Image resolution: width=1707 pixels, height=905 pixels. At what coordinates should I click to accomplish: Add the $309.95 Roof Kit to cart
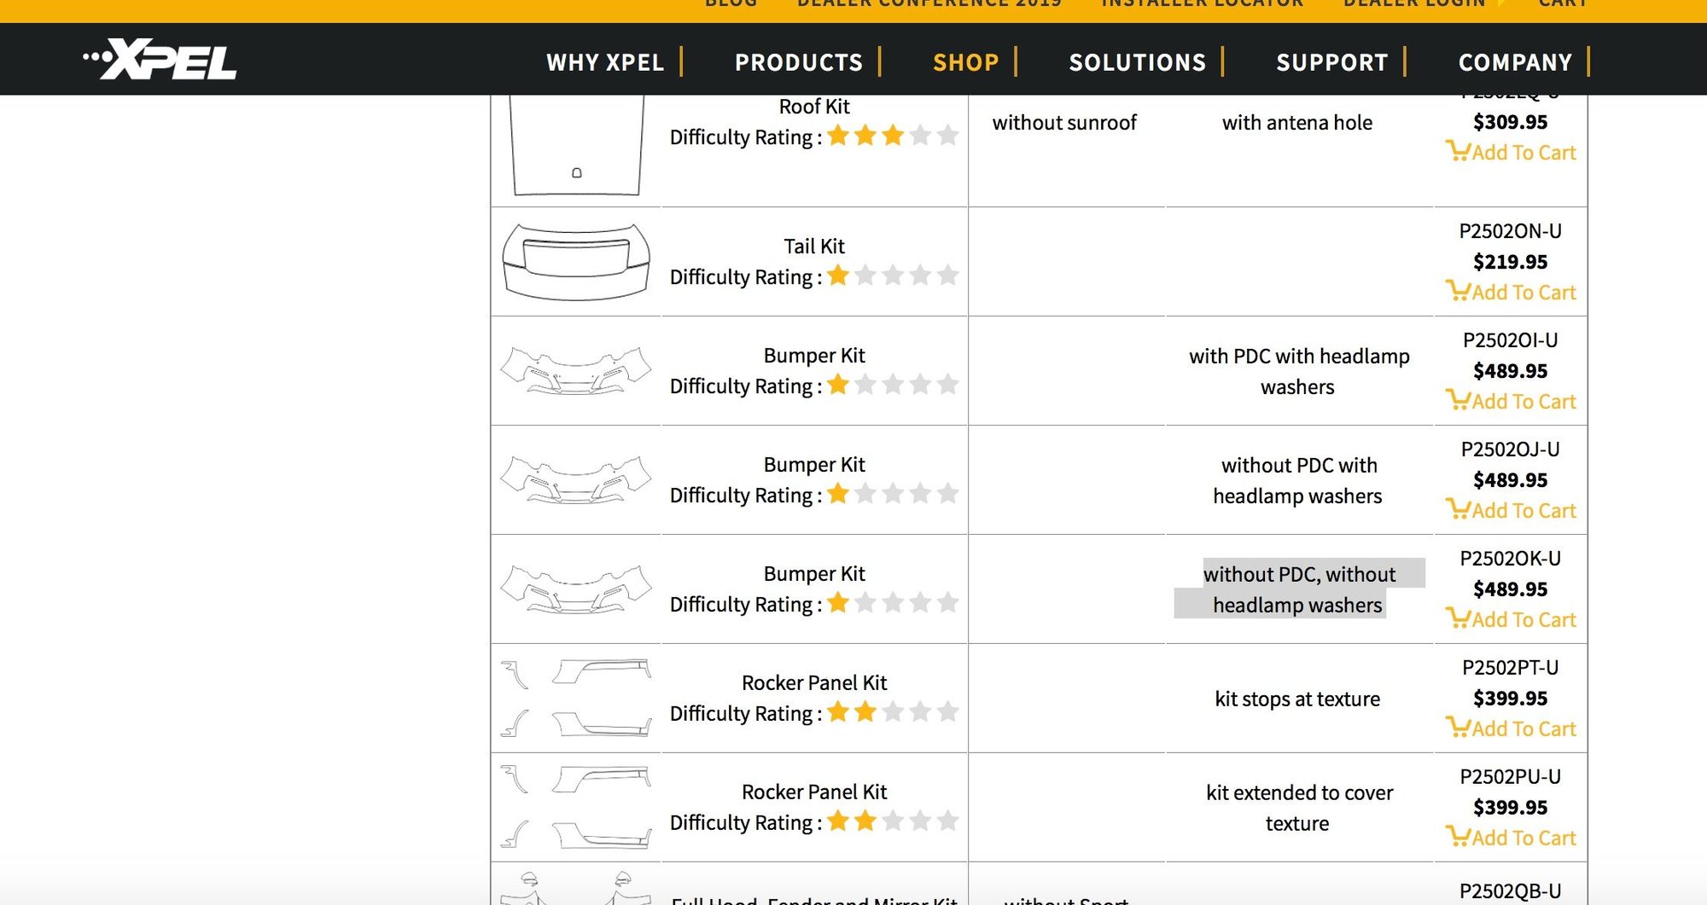tap(1511, 153)
